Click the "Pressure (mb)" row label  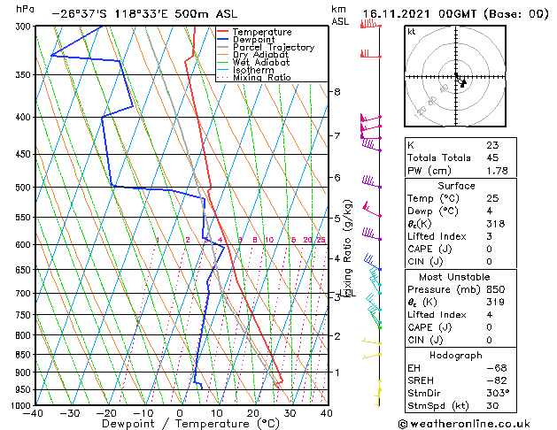tap(444, 289)
